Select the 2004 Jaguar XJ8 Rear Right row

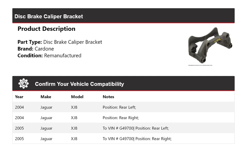(x=123, y=118)
